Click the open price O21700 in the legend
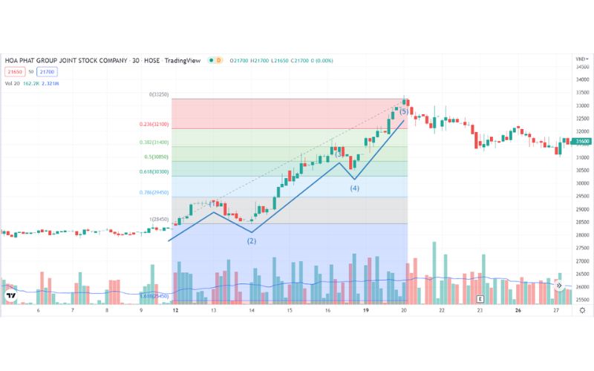 click(x=238, y=61)
